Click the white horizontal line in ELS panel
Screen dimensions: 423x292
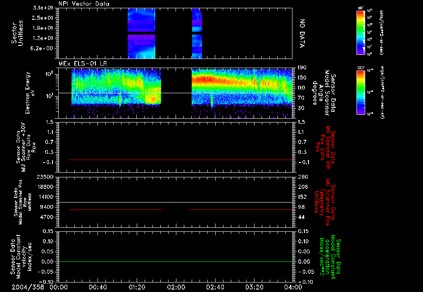coord(175,93)
